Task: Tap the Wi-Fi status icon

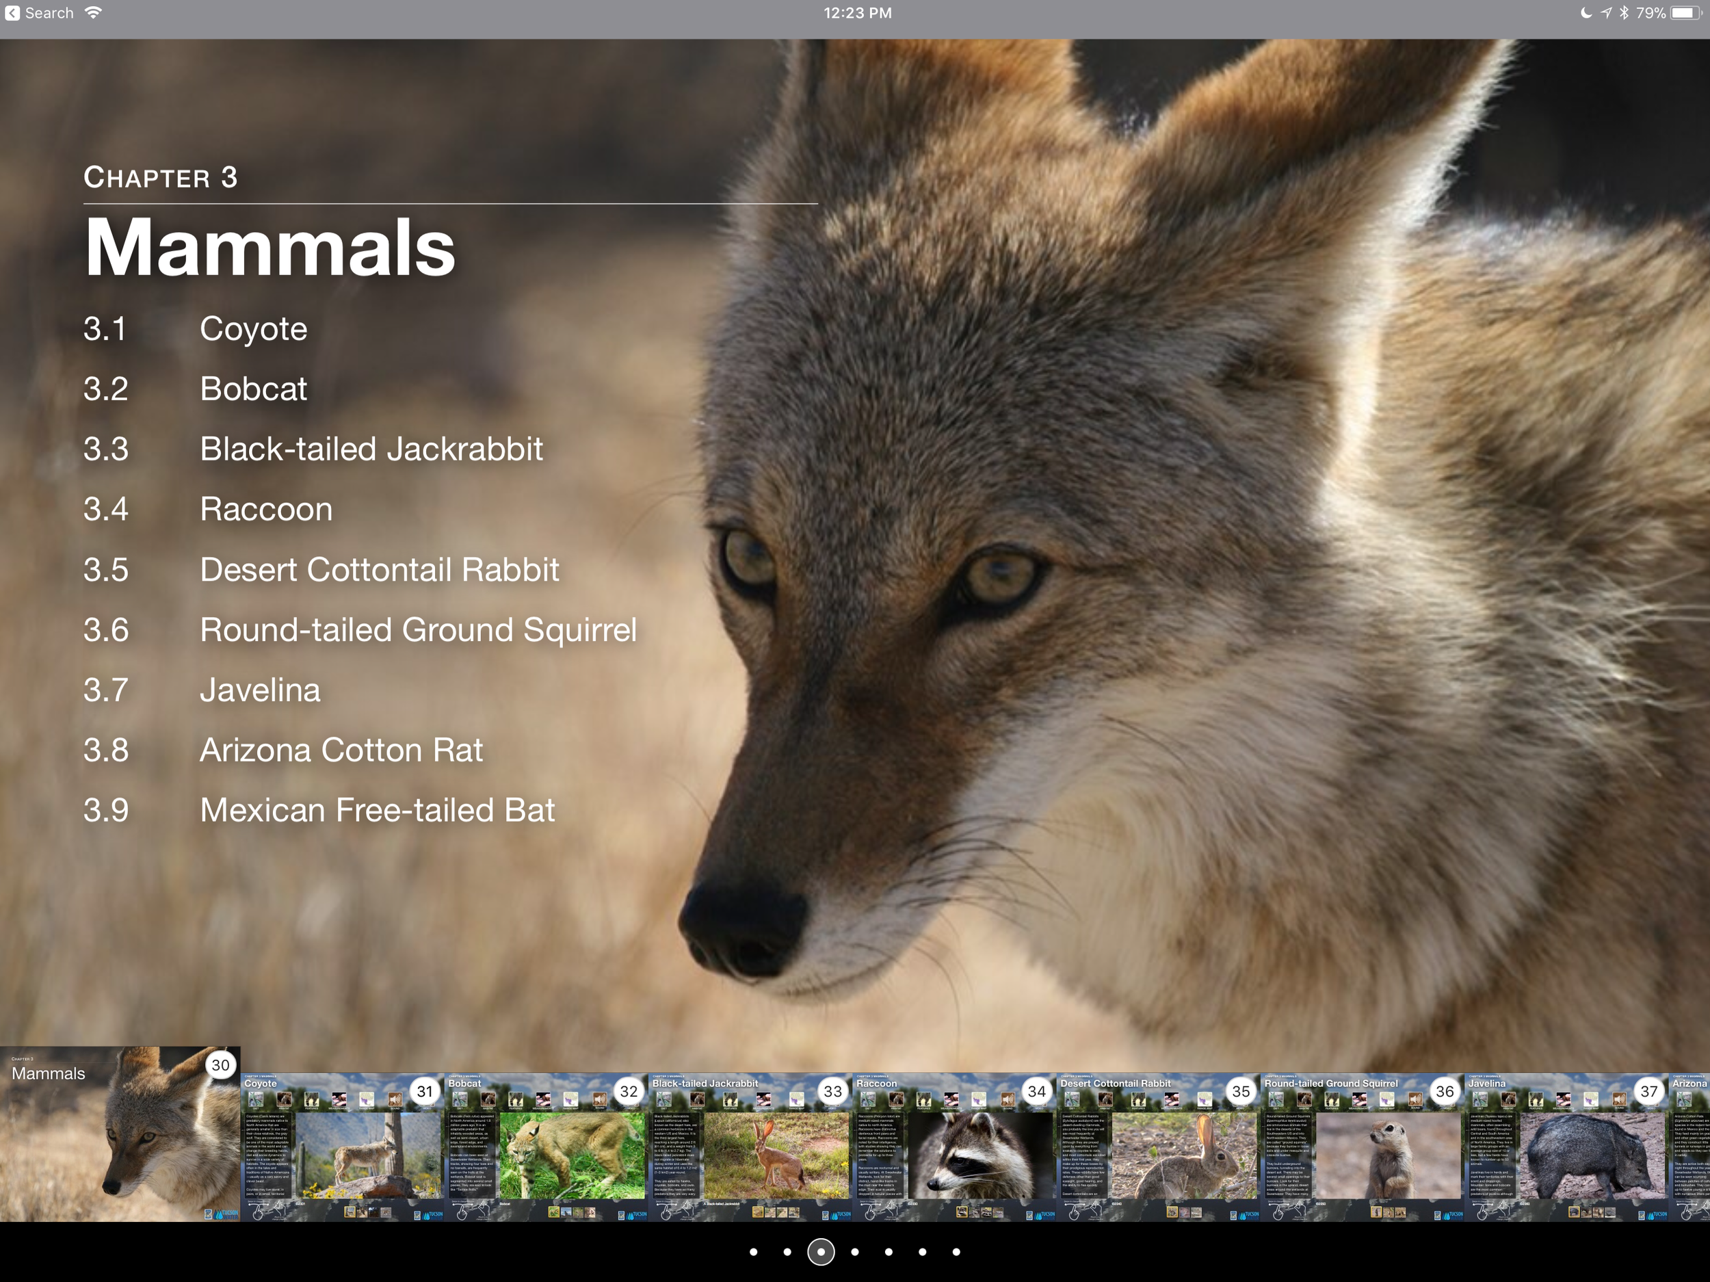Action: pos(93,13)
